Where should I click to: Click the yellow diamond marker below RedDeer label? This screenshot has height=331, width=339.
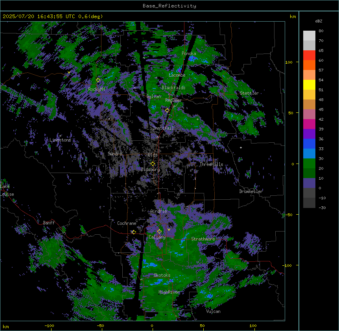coord(167,110)
